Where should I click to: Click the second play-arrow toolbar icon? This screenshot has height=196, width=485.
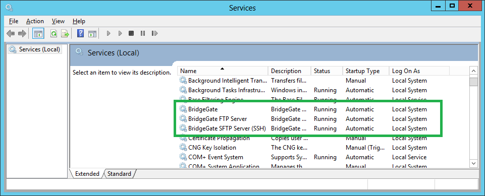pyautogui.click(x=120, y=33)
